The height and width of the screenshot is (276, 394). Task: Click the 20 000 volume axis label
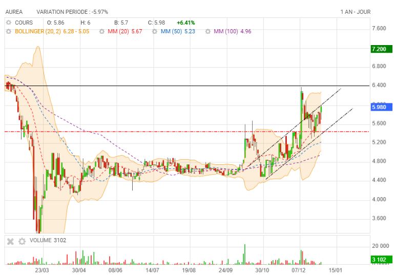[x=381, y=246]
